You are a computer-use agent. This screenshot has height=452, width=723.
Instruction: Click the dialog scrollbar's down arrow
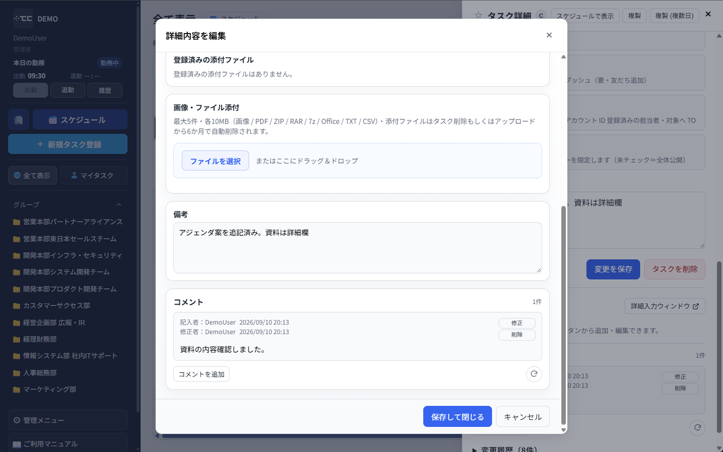[563, 430]
